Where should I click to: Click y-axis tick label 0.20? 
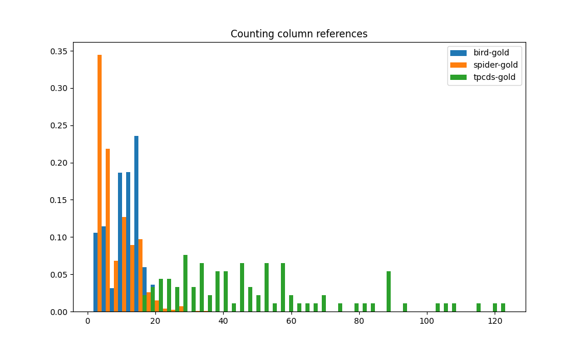(x=59, y=163)
